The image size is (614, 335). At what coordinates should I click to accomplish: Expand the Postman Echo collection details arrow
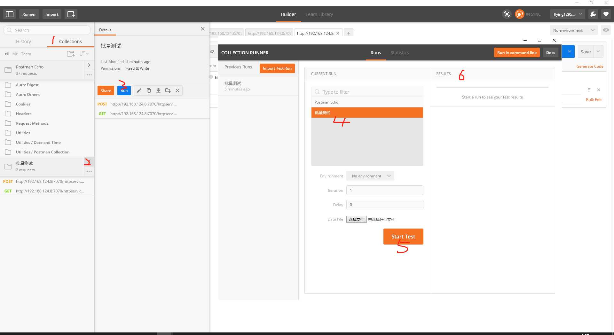tap(89, 65)
